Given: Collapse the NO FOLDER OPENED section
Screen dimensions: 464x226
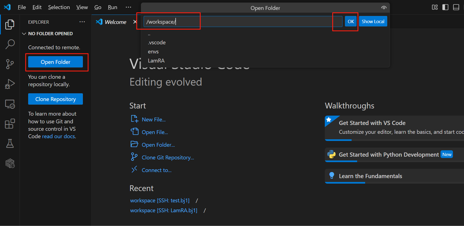Looking at the screenshot, I should coord(24,34).
